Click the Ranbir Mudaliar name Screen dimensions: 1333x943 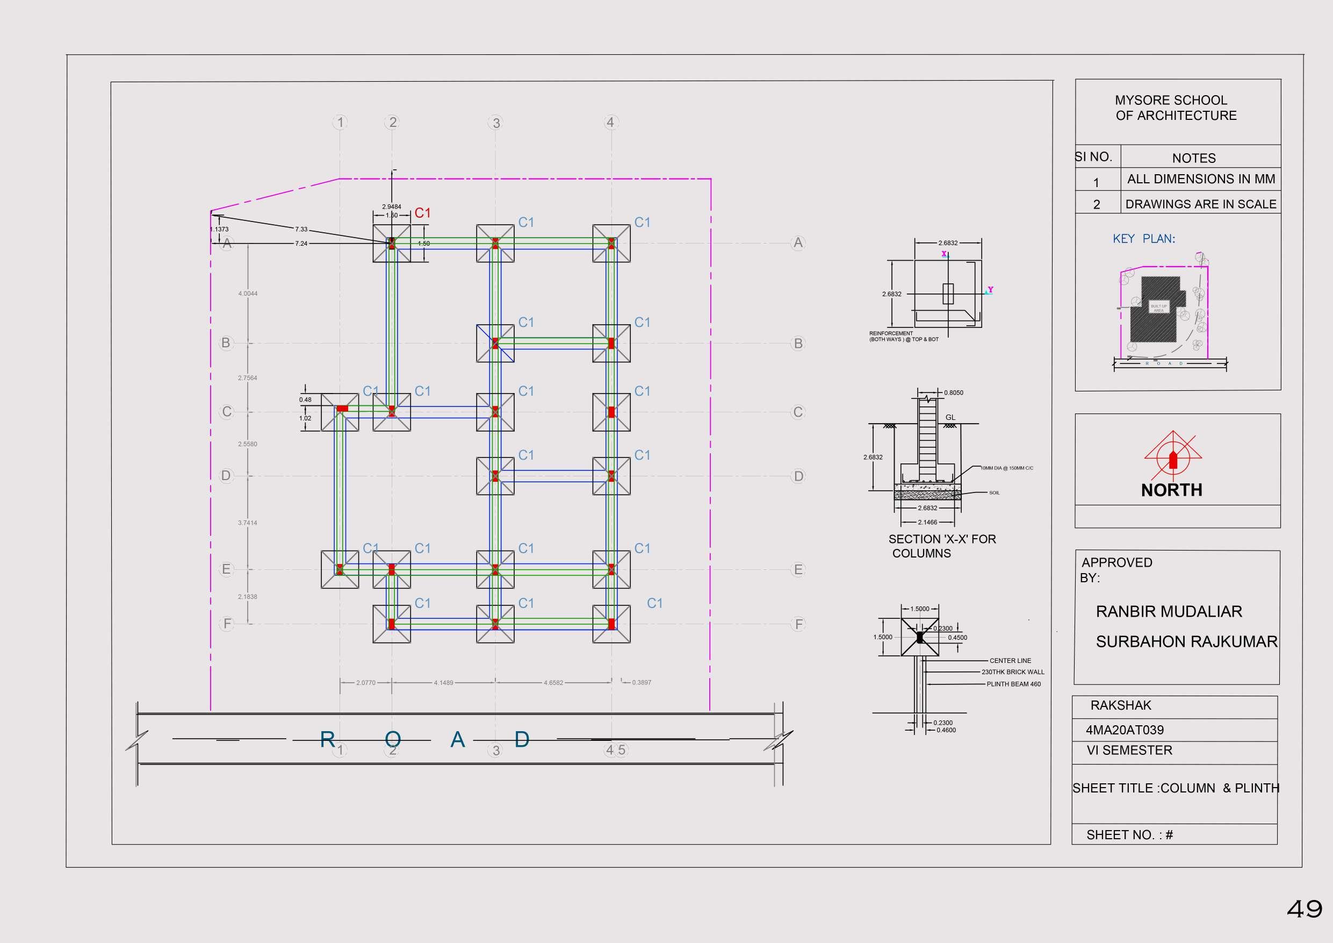click(1169, 611)
